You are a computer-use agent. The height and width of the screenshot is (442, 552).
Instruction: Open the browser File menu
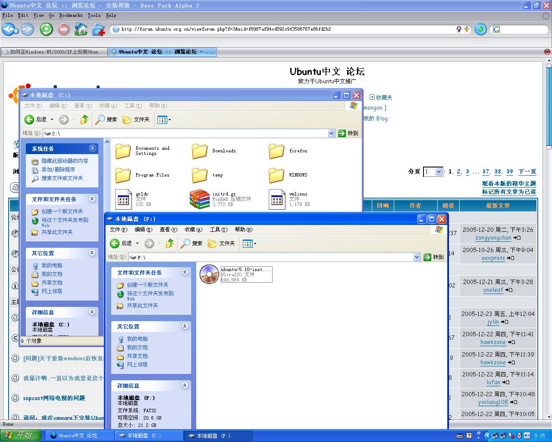click(x=7, y=15)
